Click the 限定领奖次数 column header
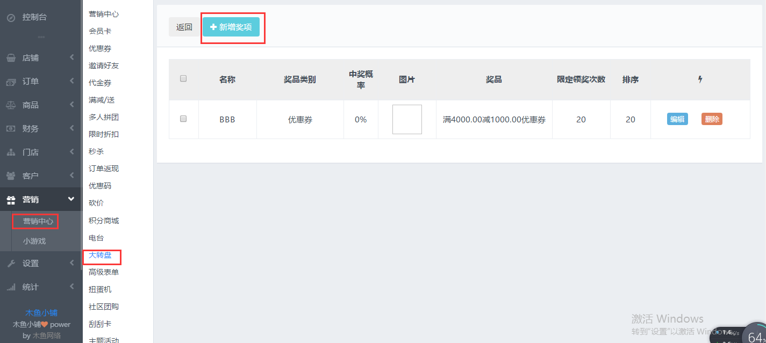Image resolution: width=766 pixels, height=343 pixels. coord(581,79)
